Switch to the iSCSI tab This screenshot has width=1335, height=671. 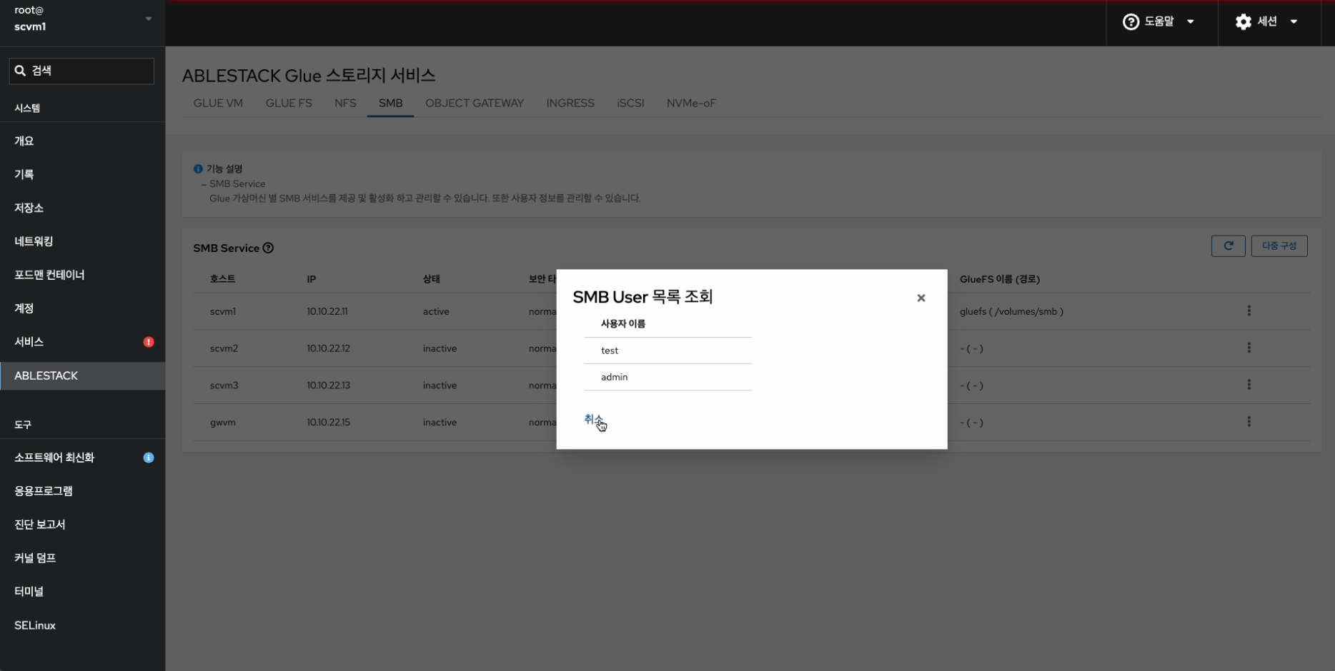630,104
